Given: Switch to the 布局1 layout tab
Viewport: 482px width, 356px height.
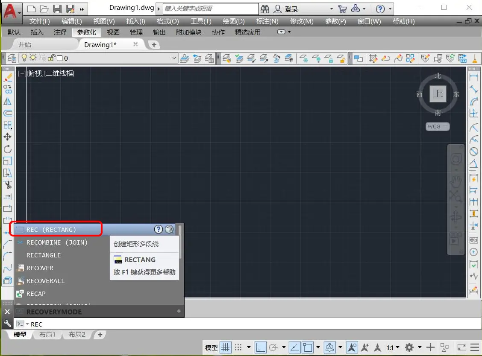Looking at the screenshot, I should 47,335.
